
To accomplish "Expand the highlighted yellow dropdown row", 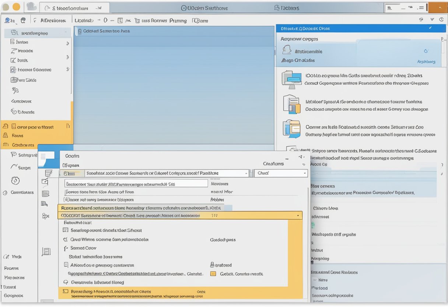I will point(299,215).
